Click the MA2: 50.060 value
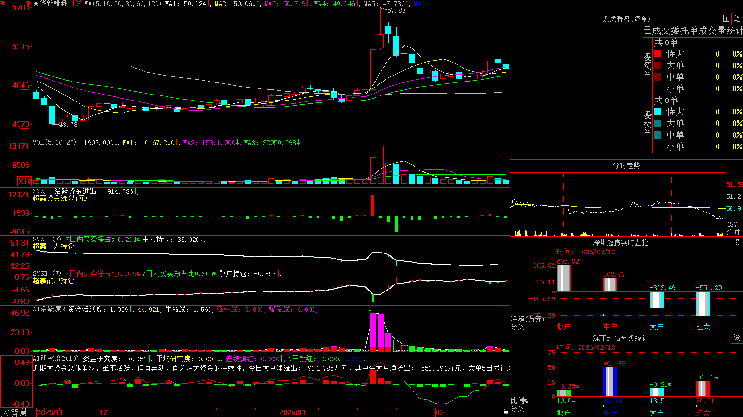Image resolution: width=743 pixels, height=417 pixels. coord(235,4)
